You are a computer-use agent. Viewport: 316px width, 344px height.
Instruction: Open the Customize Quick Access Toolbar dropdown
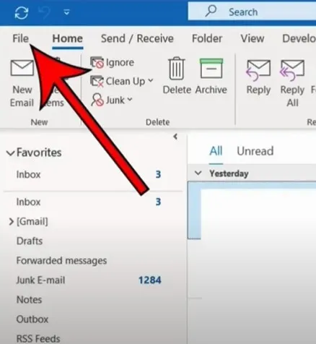66,12
